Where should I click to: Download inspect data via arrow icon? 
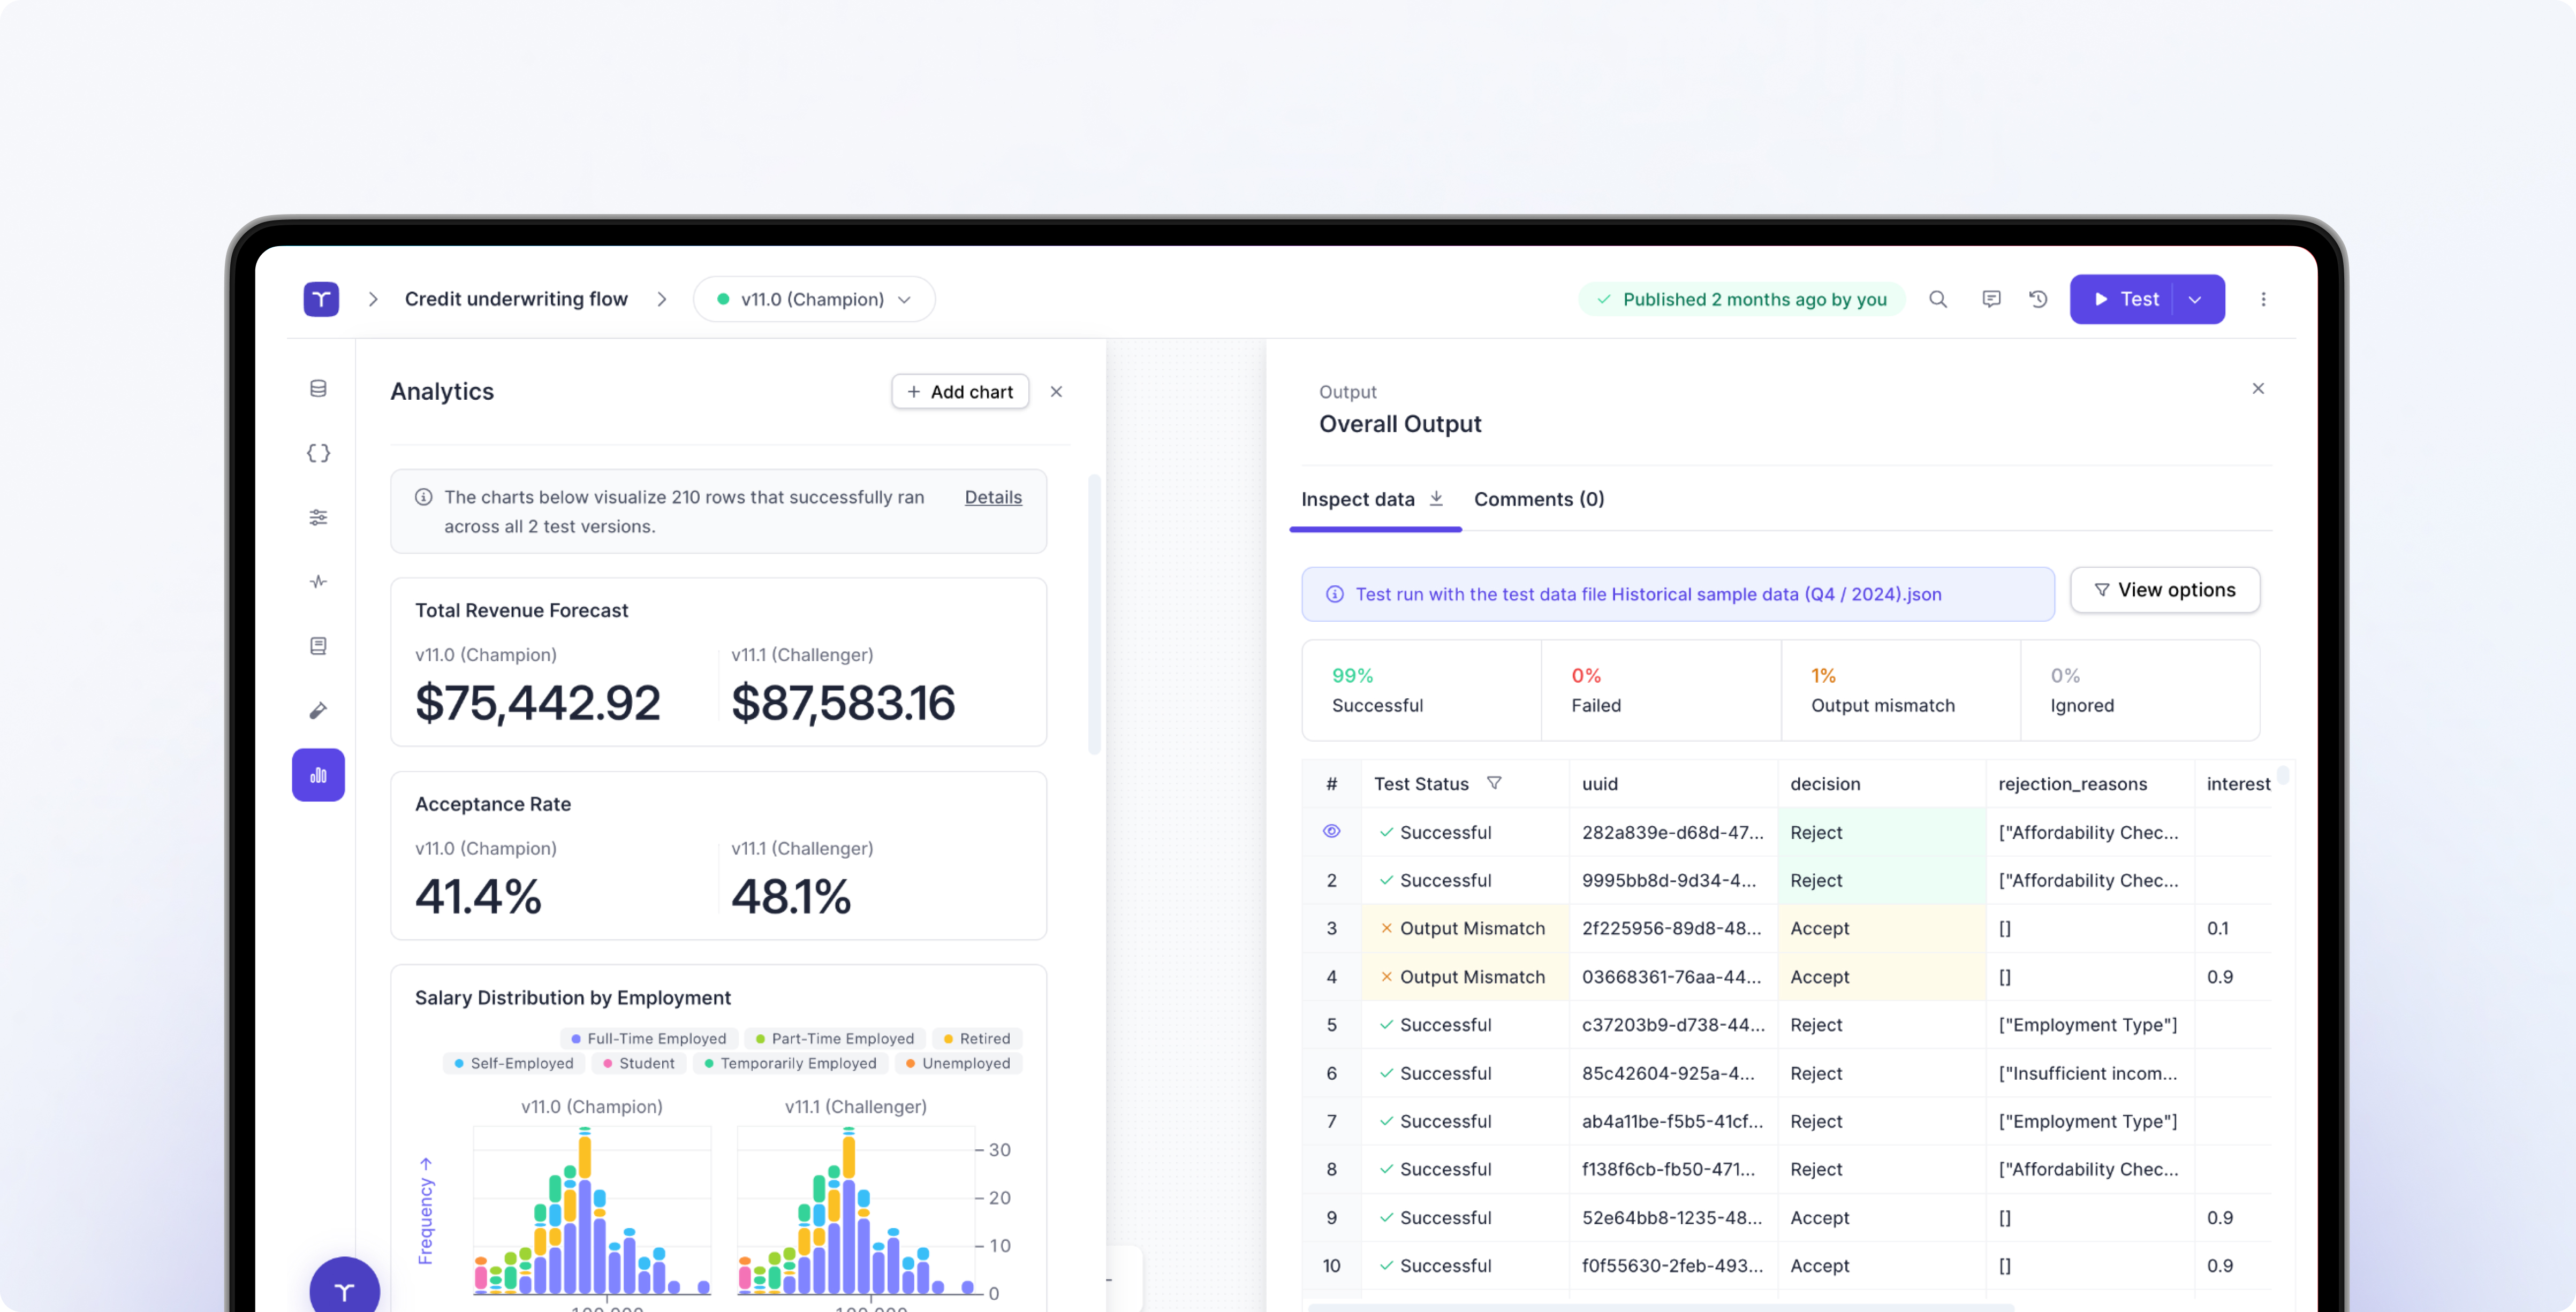tap(1436, 498)
